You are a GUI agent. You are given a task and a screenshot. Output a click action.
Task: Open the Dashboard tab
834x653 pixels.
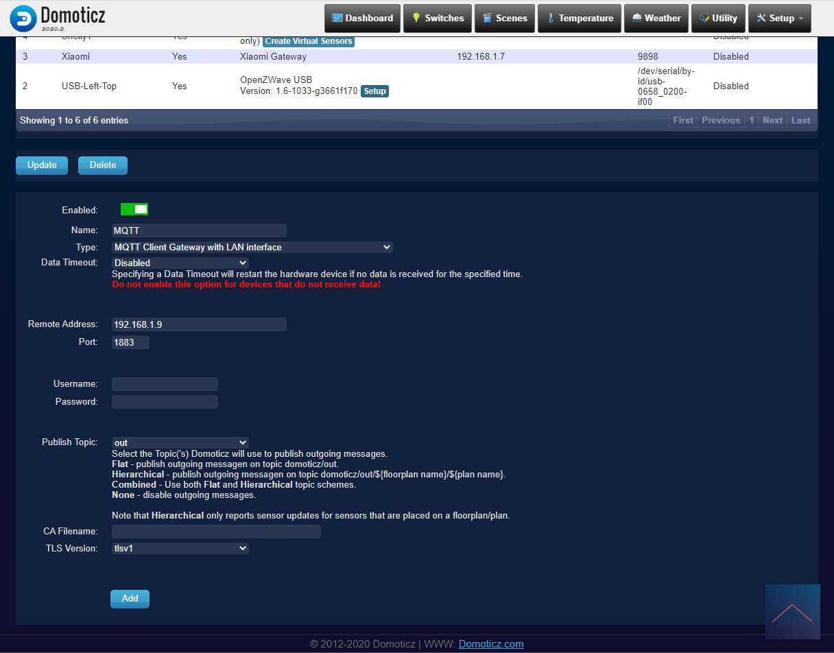pos(362,19)
